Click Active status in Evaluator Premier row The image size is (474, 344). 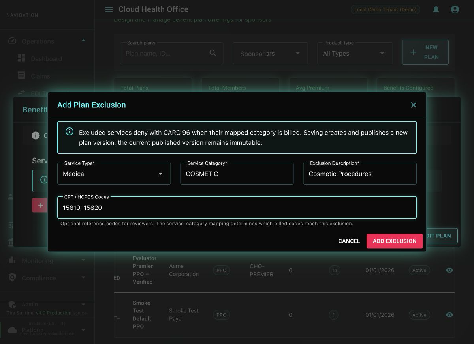click(419, 270)
